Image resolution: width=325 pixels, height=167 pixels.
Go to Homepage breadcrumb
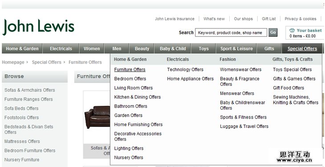tap(13, 62)
